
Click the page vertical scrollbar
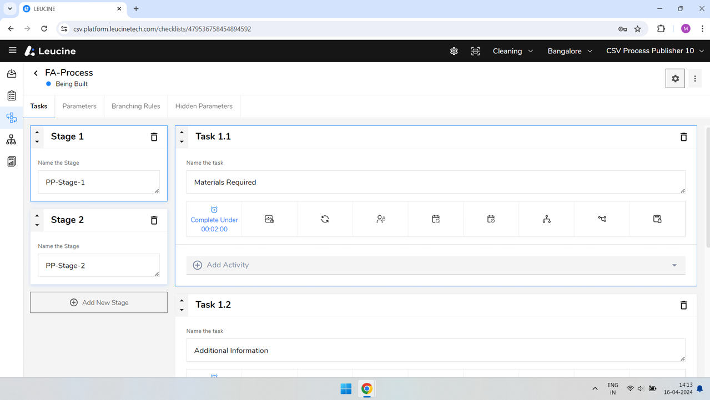708,188
